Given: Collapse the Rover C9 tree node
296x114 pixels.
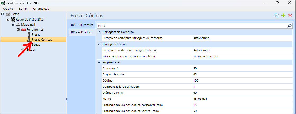Looking at the screenshot, I should (x=8, y=19).
